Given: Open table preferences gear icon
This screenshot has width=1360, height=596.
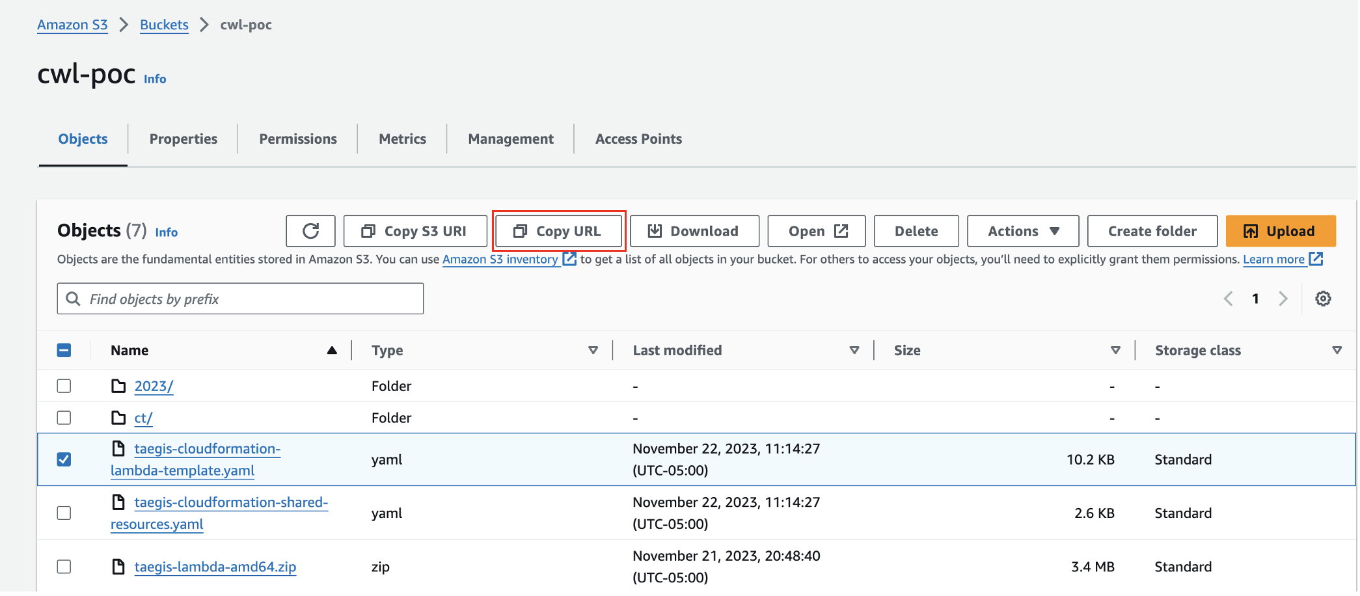Looking at the screenshot, I should click(1323, 299).
